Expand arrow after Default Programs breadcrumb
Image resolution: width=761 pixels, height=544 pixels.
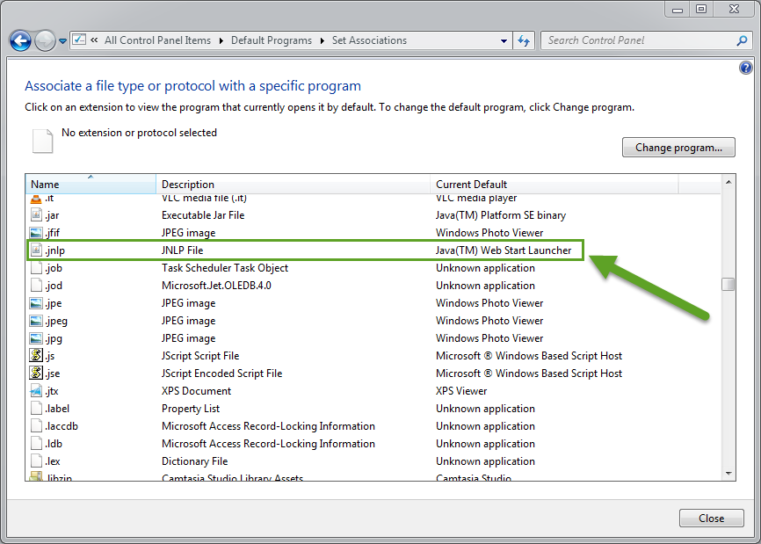click(323, 40)
